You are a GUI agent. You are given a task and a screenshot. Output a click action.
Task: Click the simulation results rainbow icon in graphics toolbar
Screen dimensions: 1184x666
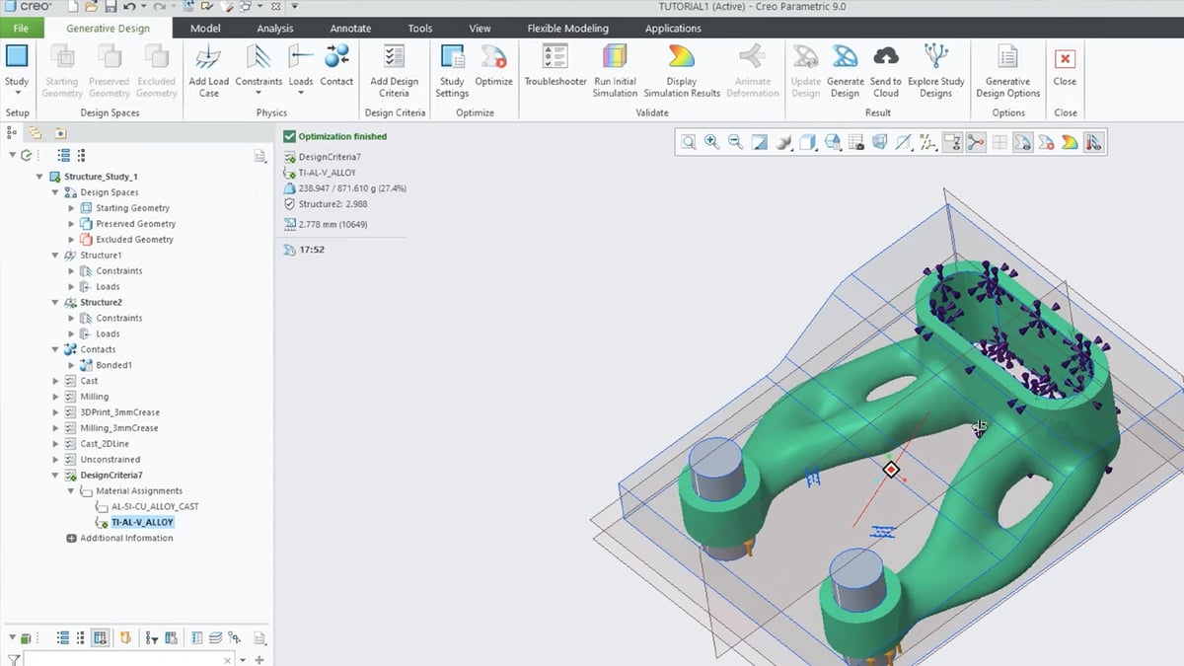click(1070, 143)
